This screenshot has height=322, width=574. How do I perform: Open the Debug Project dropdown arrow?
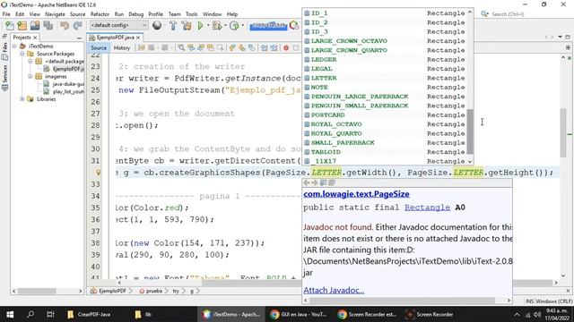(225, 26)
